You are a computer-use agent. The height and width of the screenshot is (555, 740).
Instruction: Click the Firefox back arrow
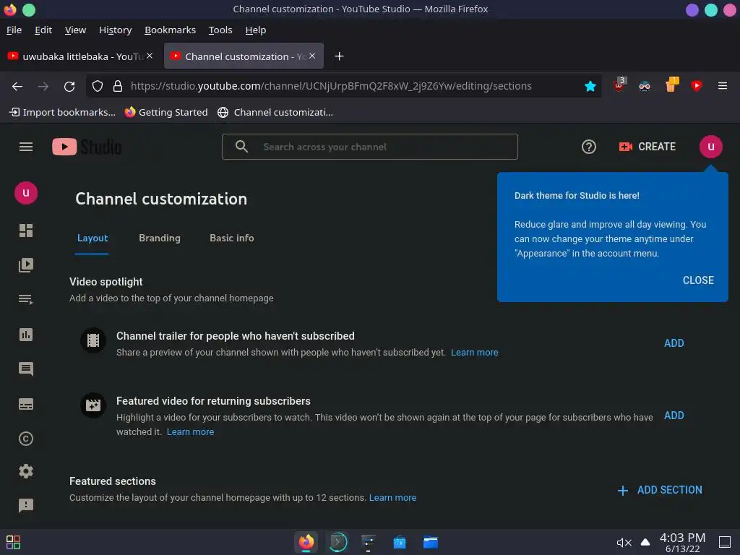17,87
